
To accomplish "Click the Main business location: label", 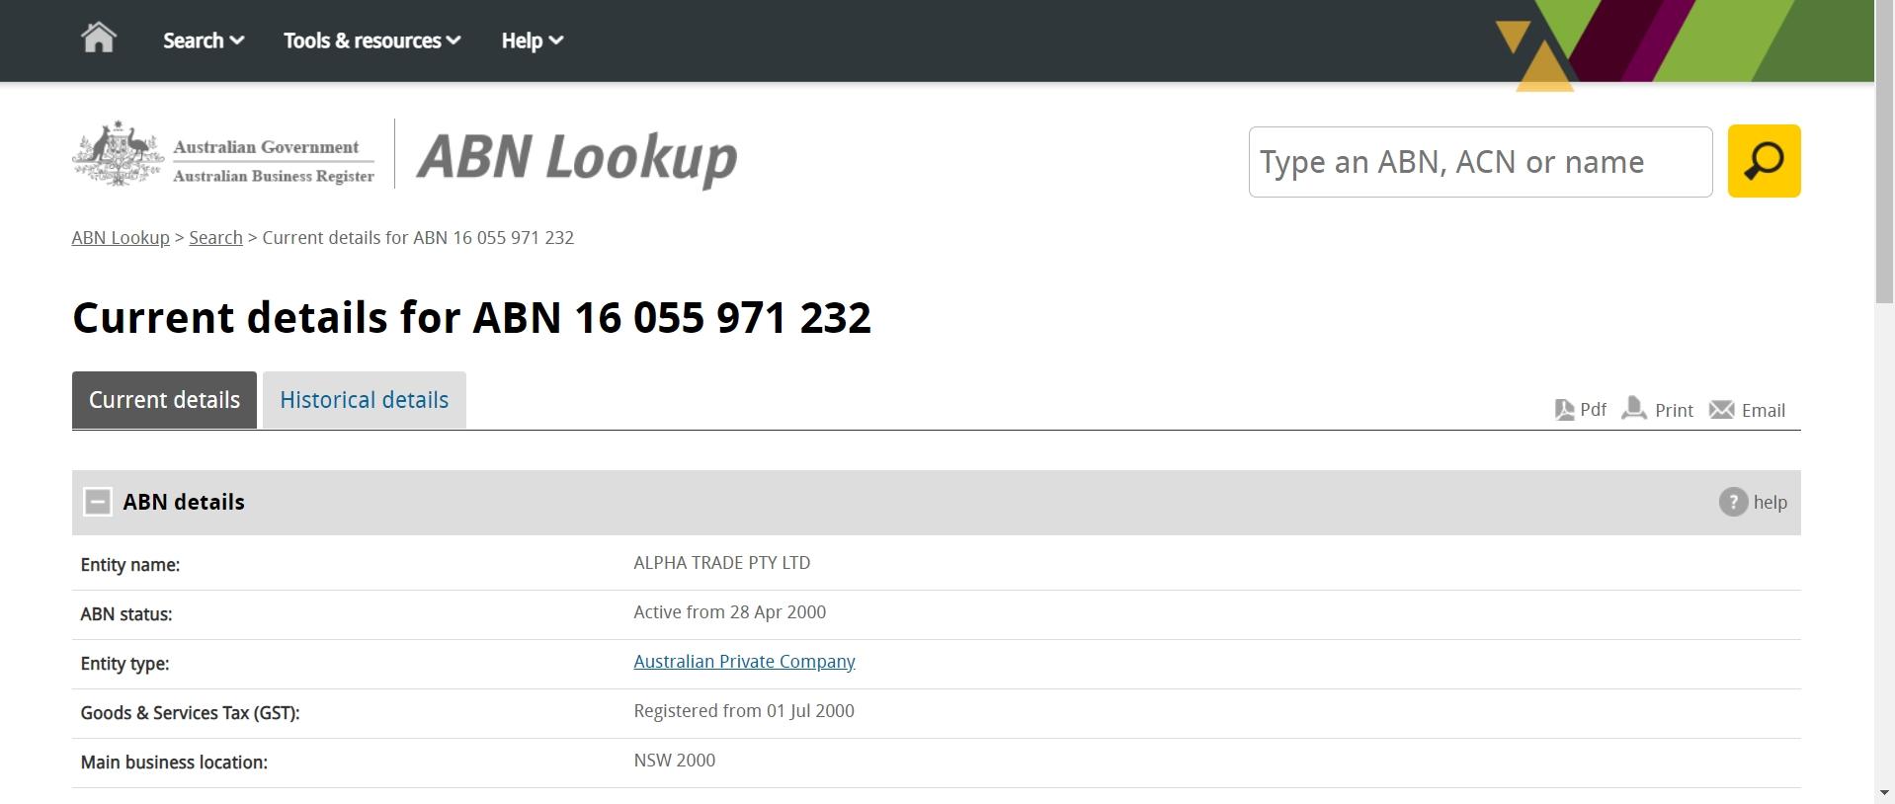I will click(x=174, y=763).
